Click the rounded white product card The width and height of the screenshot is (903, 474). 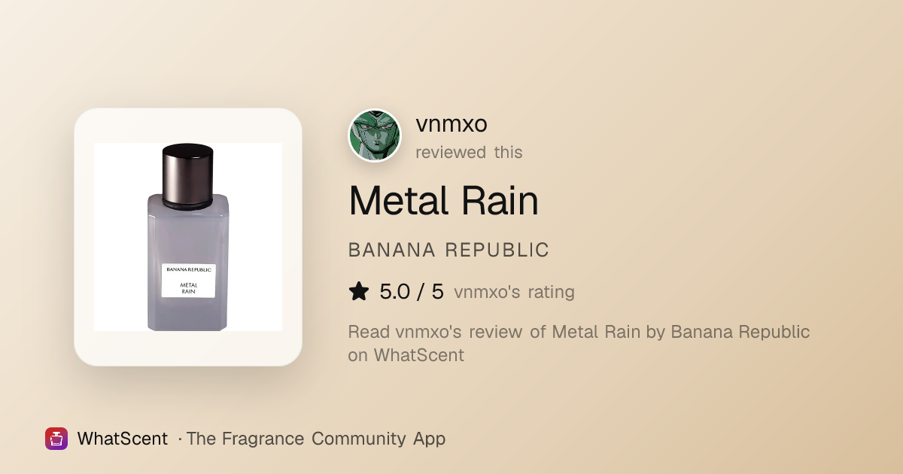coord(188,237)
